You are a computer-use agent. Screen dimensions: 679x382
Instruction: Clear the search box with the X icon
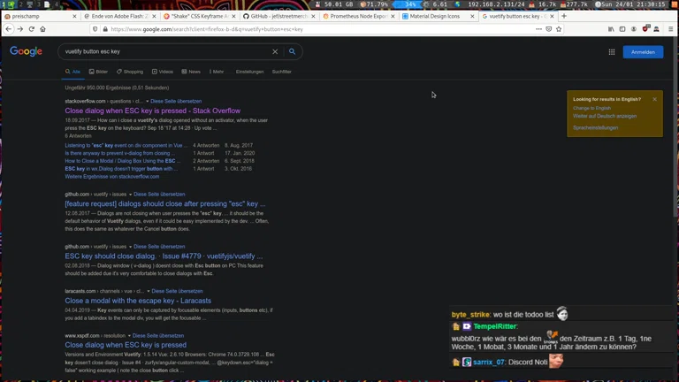tap(275, 52)
